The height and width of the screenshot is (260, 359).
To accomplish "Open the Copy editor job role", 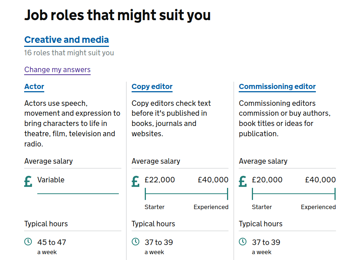I will 152,87.
